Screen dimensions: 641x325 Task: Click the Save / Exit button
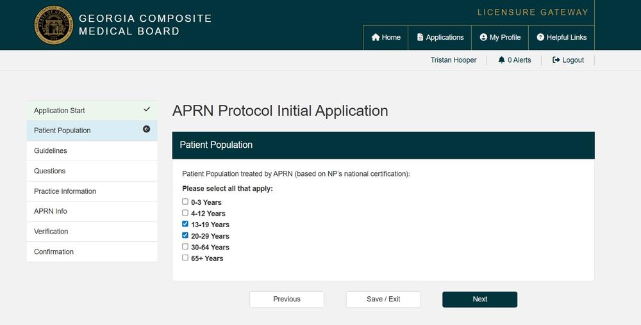pos(383,299)
